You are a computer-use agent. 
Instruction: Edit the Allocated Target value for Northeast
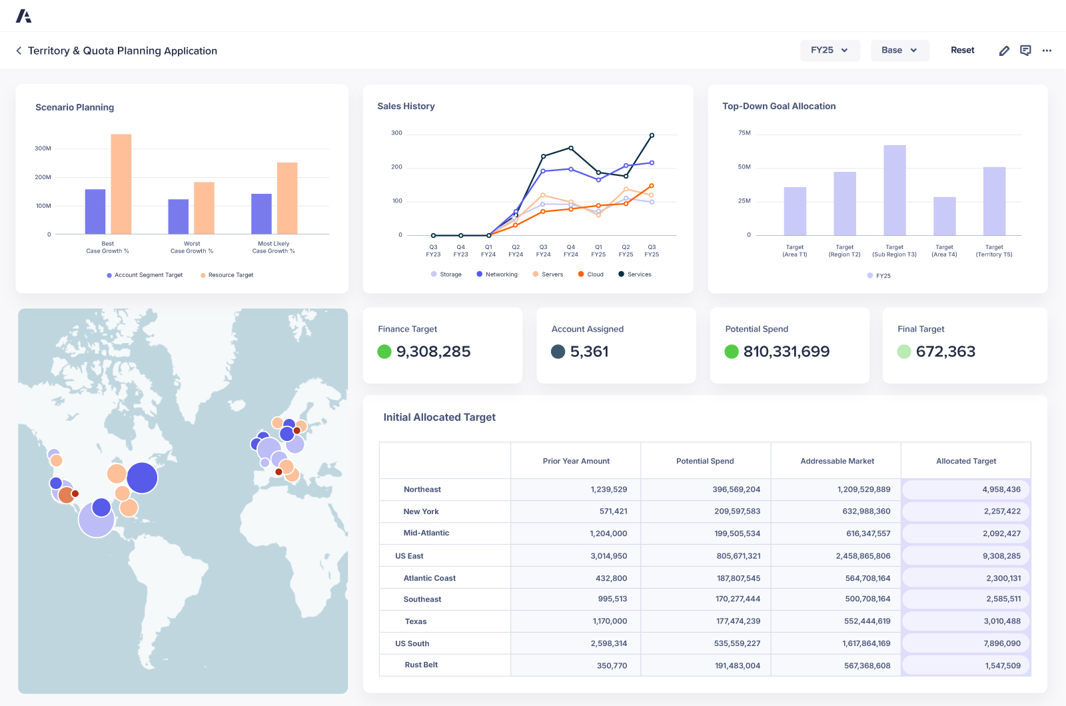965,489
